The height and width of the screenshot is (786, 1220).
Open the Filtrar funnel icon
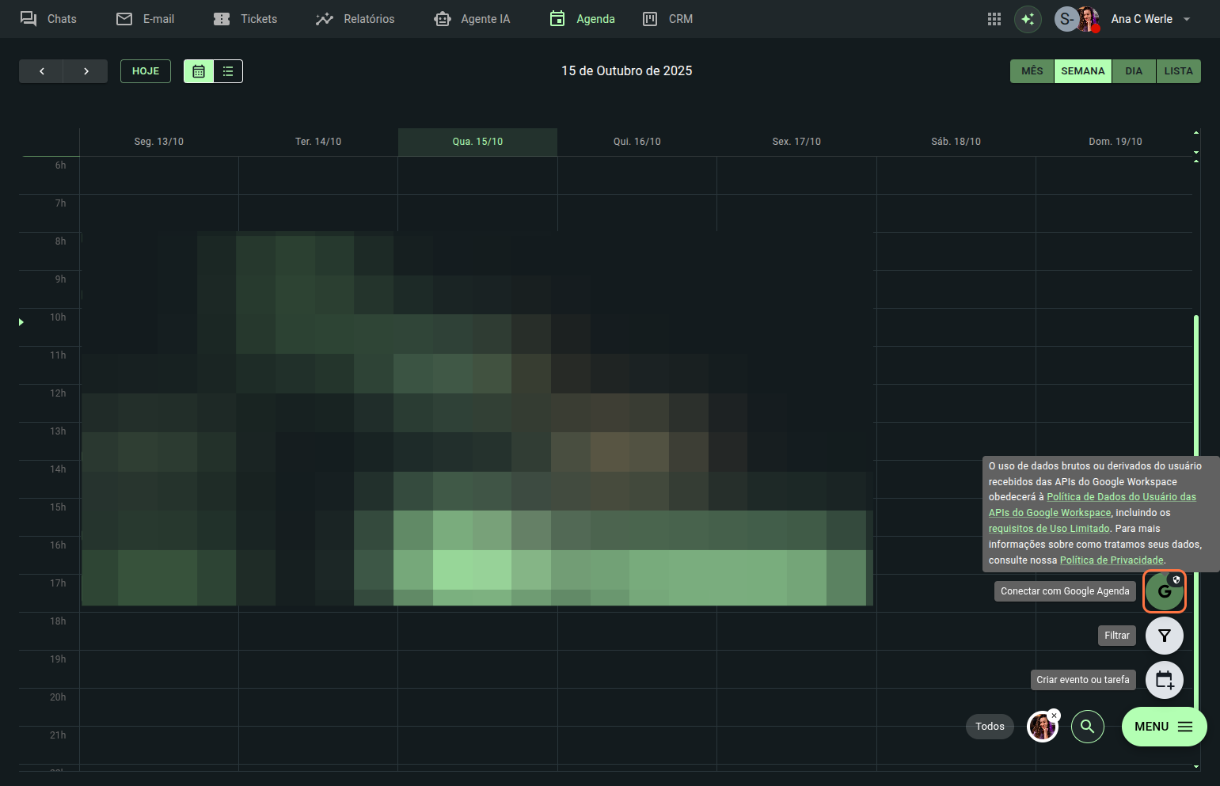click(x=1164, y=636)
